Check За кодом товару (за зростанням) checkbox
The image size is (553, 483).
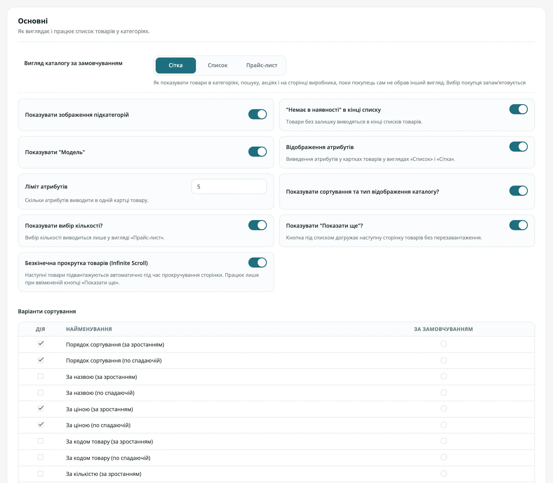(40, 441)
